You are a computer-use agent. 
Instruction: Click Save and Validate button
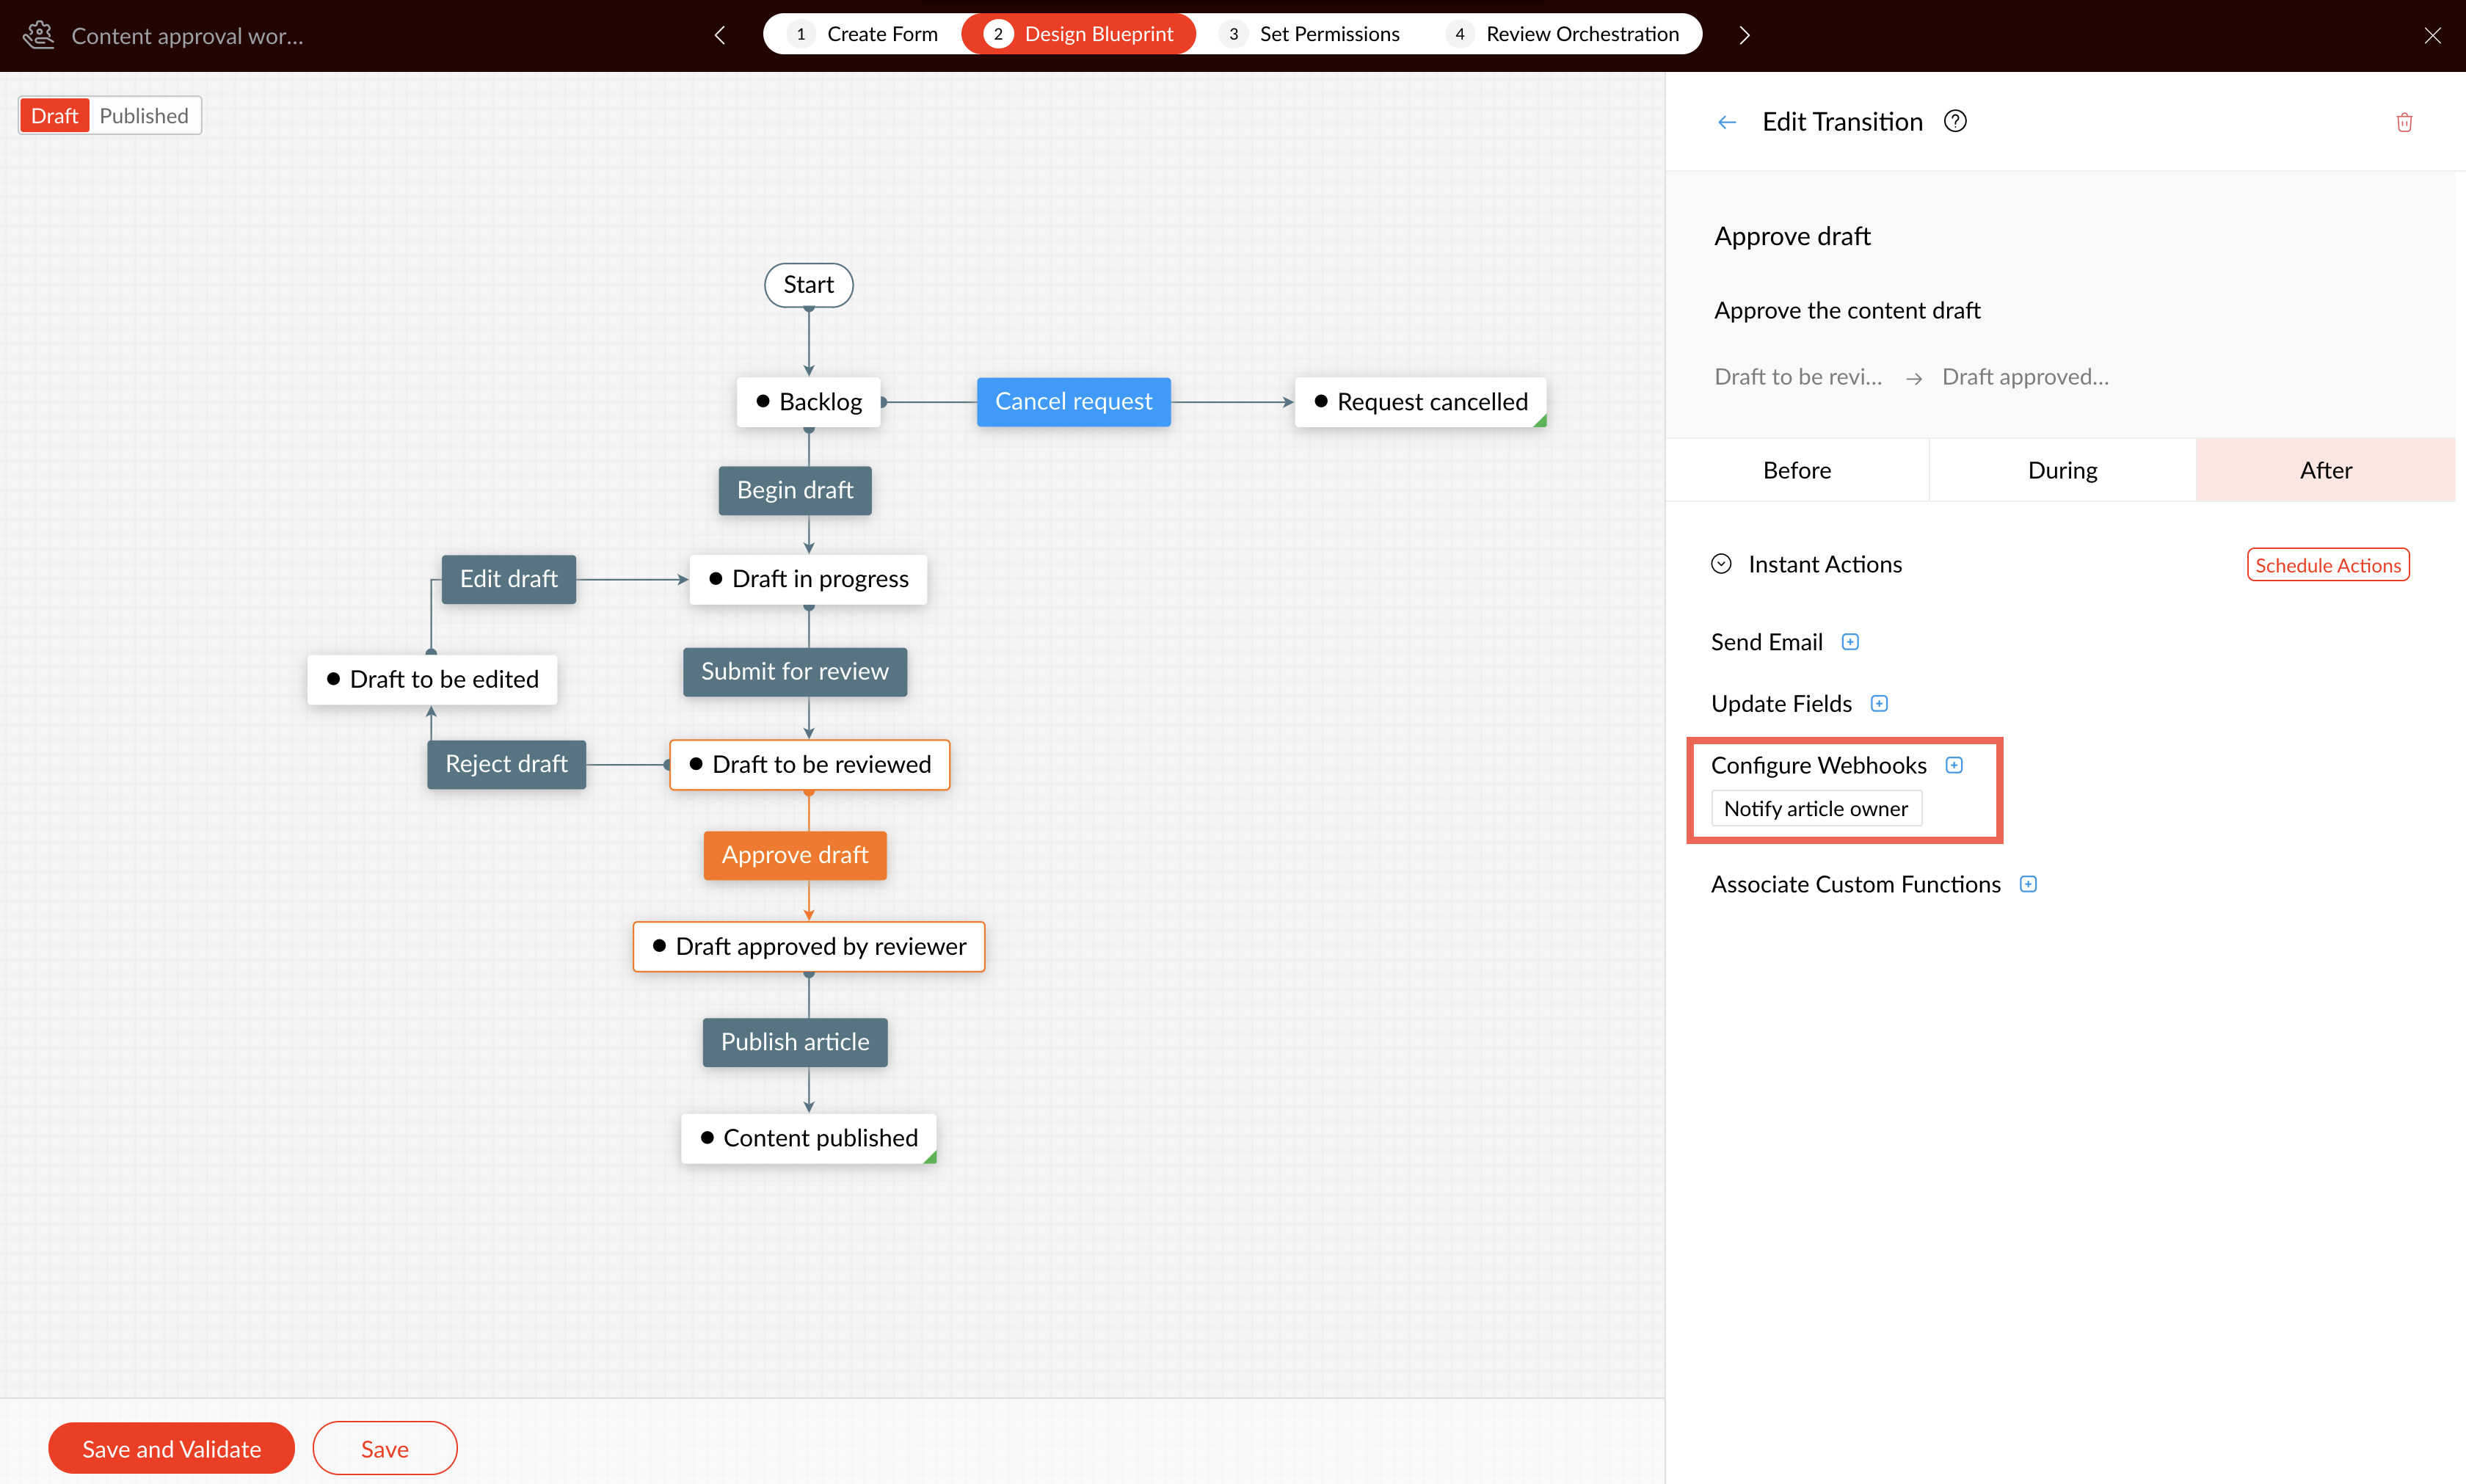[171, 1448]
